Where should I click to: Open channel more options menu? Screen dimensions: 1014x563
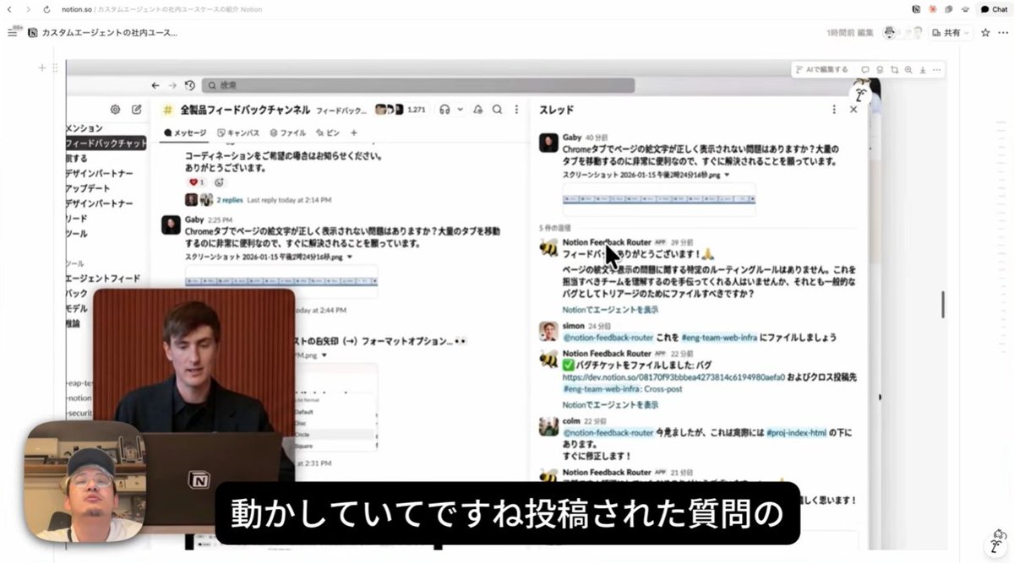coord(516,110)
